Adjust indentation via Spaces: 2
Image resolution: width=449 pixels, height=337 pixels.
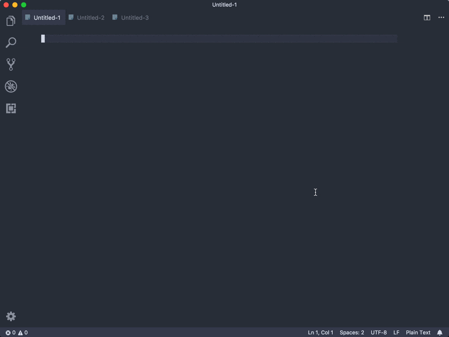coord(352,332)
